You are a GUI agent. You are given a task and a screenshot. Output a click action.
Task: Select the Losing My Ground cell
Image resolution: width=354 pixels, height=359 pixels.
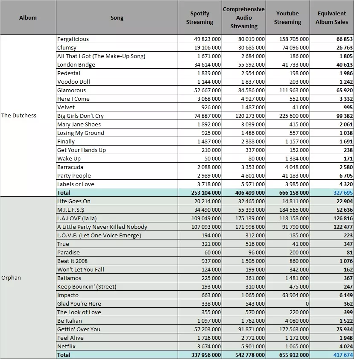[117, 133]
